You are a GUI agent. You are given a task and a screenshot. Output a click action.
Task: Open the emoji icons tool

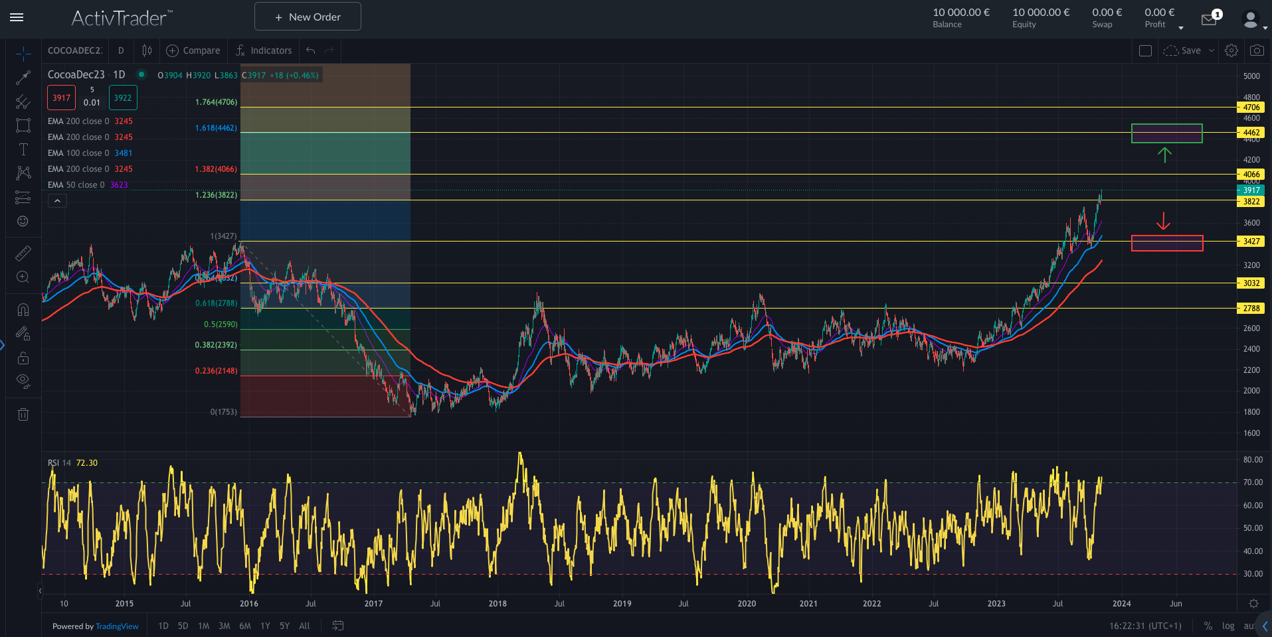(23, 221)
